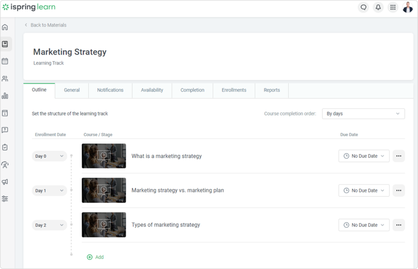Click thumbnail of What is a marketing strategy
418x269 pixels.
[x=104, y=156]
